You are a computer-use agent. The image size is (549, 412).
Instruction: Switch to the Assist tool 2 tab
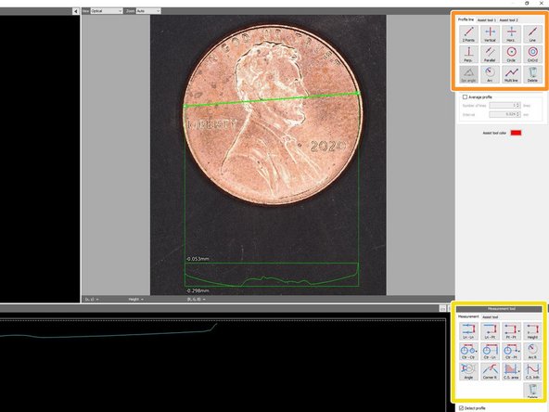(509, 20)
